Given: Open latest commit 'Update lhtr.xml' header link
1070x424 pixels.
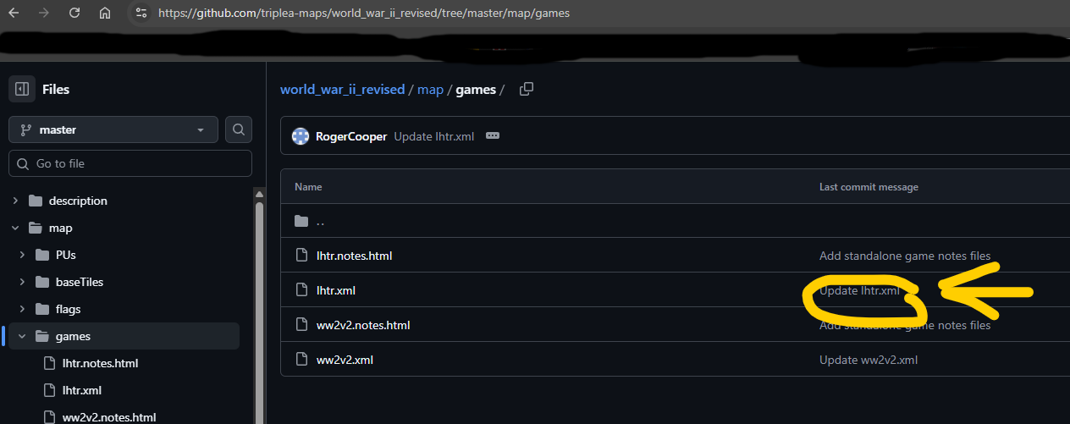Looking at the screenshot, I should pyautogui.click(x=433, y=135).
